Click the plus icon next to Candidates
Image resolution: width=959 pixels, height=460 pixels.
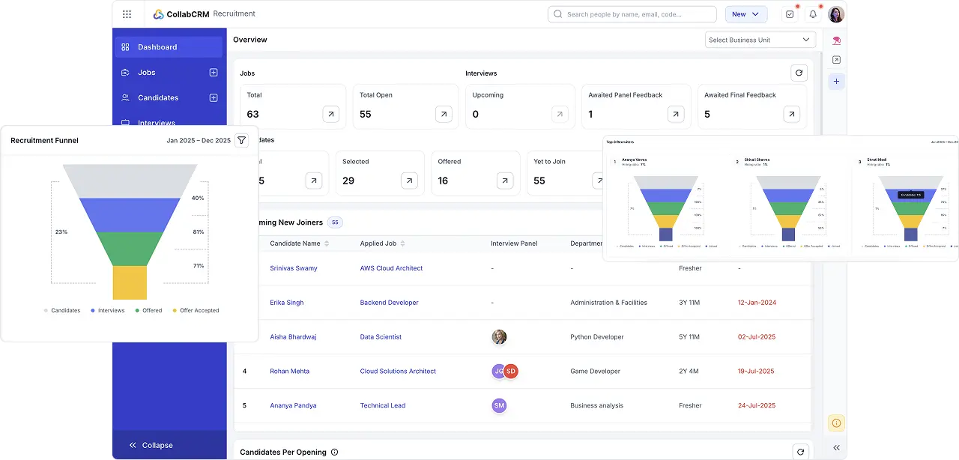click(213, 97)
